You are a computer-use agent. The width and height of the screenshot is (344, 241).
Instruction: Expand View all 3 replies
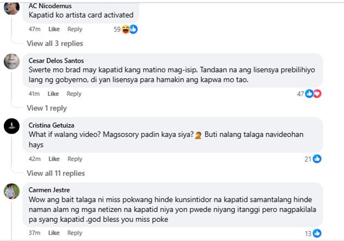[55, 44]
